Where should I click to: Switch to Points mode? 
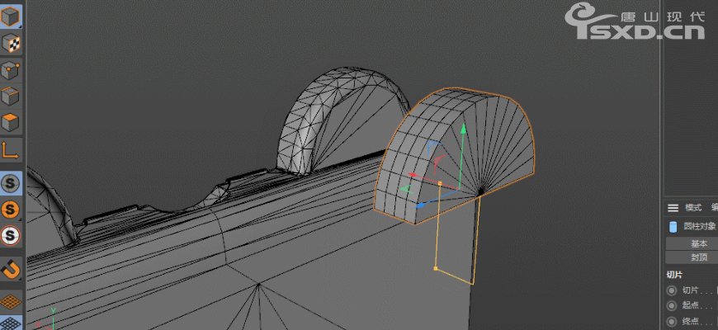(x=11, y=70)
